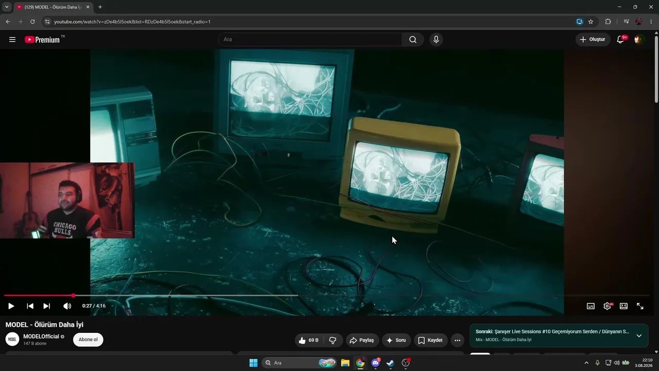Viewport: 659px width, 371px height.
Task: Expand the Sonraki mix playlist panel
Action: click(x=639, y=335)
